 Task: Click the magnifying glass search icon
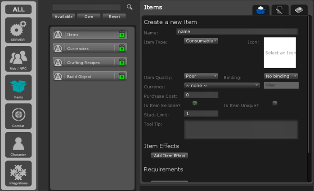pyautogui.click(x=130, y=7)
